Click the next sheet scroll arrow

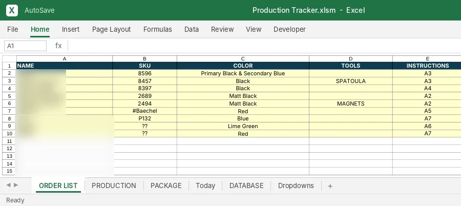point(16,185)
